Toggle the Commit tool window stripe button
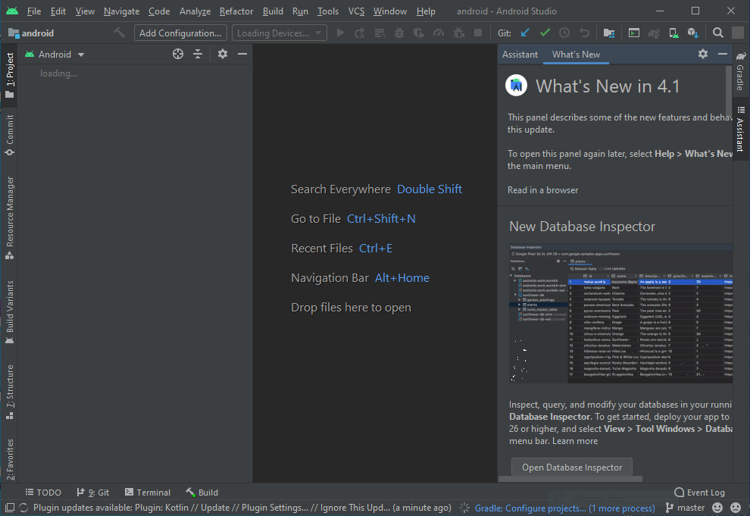 tap(10, 135)
